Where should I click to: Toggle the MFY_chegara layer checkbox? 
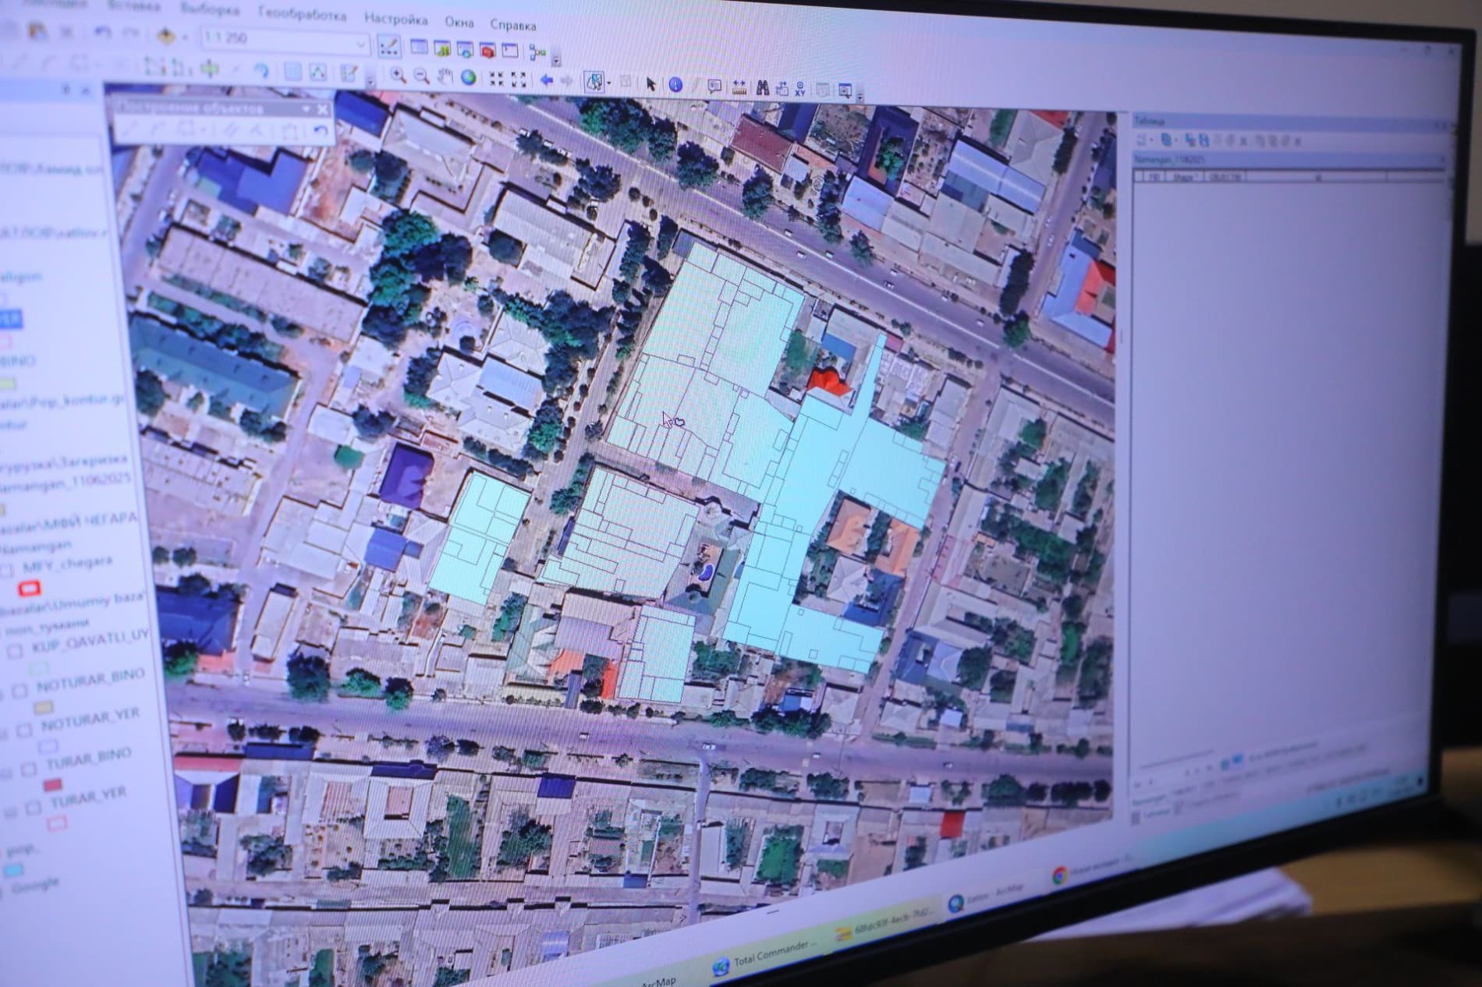(9, 570)
